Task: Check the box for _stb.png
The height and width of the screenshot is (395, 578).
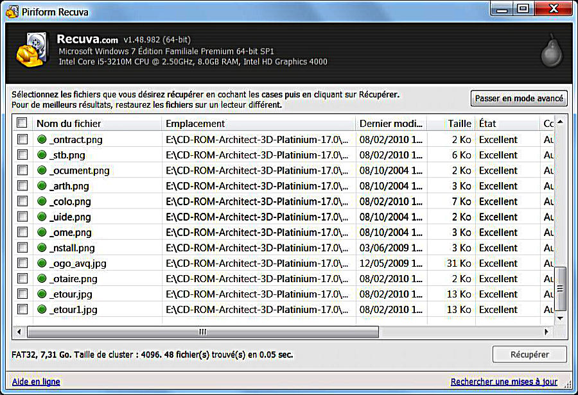Action: 22,155
